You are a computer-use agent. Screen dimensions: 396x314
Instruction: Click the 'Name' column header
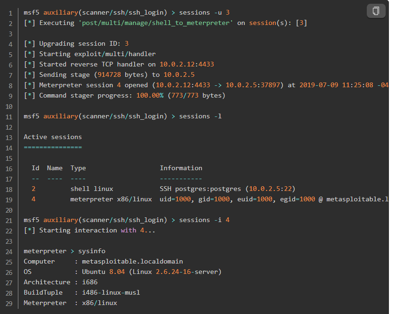[x=55, y=168]
